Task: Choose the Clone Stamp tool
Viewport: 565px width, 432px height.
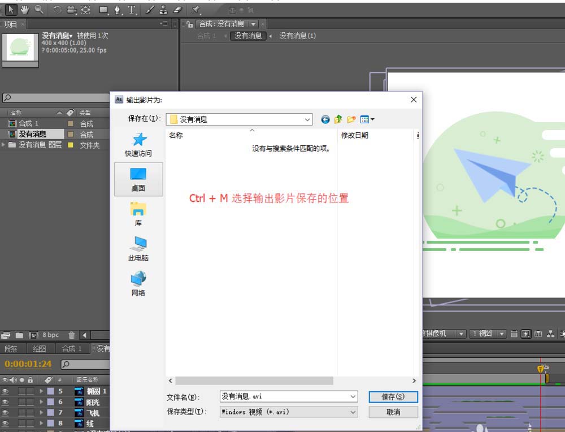Action: (x=163, y=9)
